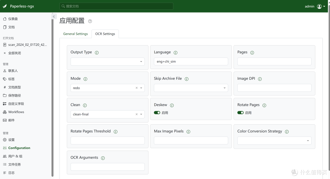Click the Rotate Pages info icon

click(x=264, y=105)
